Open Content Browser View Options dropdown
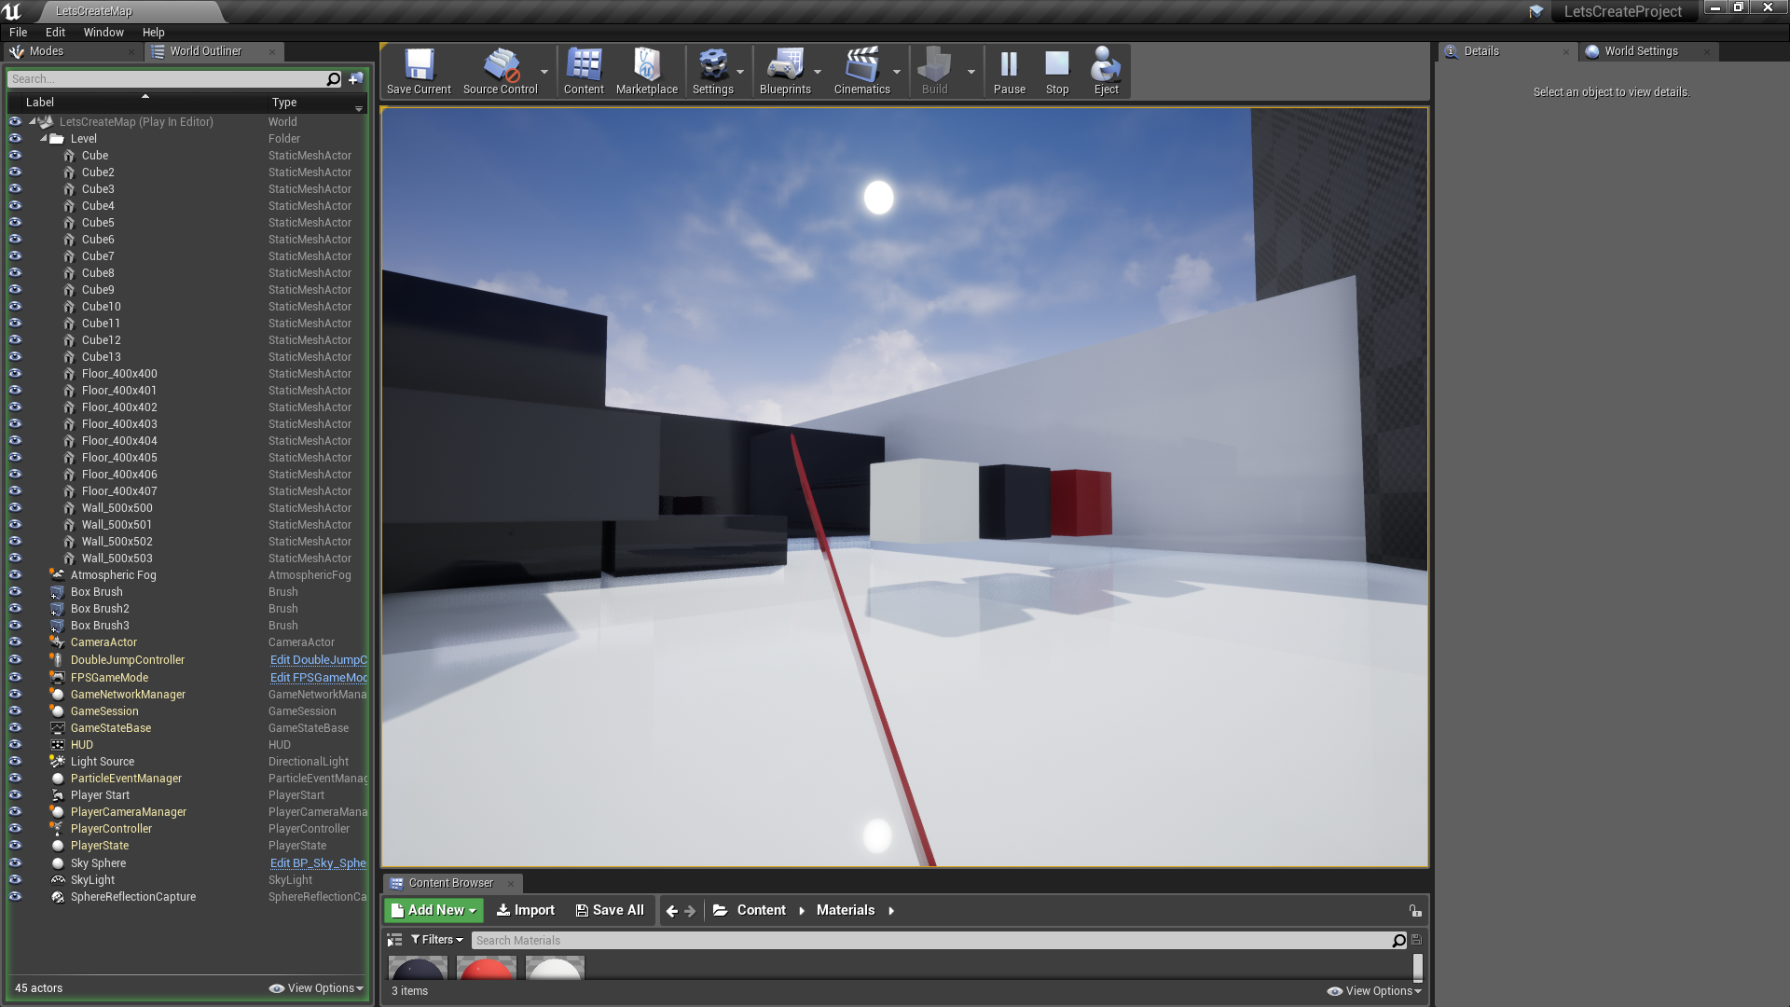 1374,991
